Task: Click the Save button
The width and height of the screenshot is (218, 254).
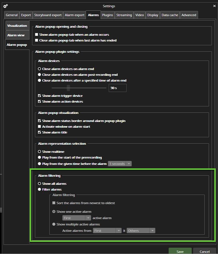Action: pos(180,251)
